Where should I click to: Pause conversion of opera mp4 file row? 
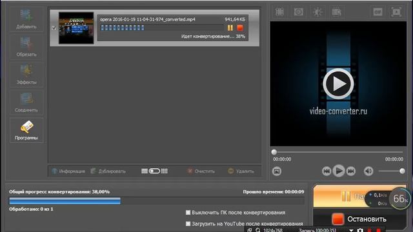[x=230, y=28]
